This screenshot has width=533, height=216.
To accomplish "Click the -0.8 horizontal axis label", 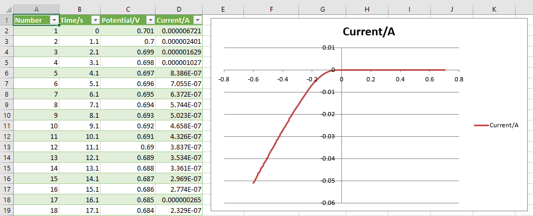I will (224, 79).
